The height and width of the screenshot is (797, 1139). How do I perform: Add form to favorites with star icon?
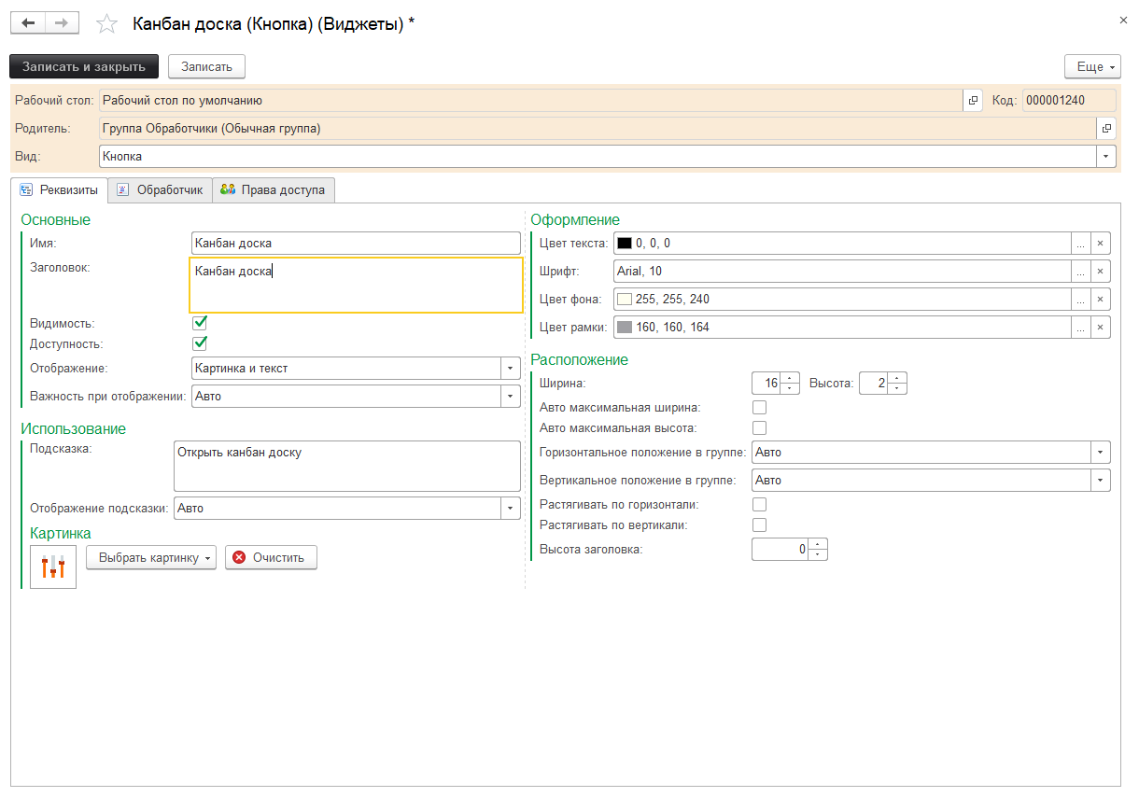tap(107, 24)
